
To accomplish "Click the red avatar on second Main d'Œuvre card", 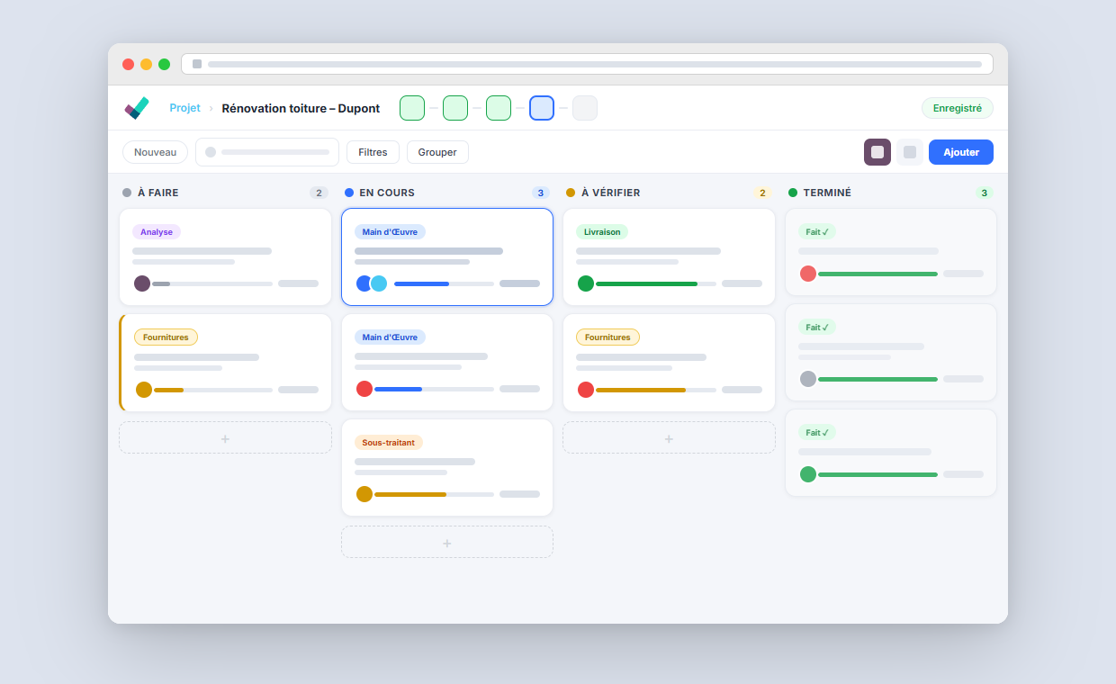I will (364, 389).
